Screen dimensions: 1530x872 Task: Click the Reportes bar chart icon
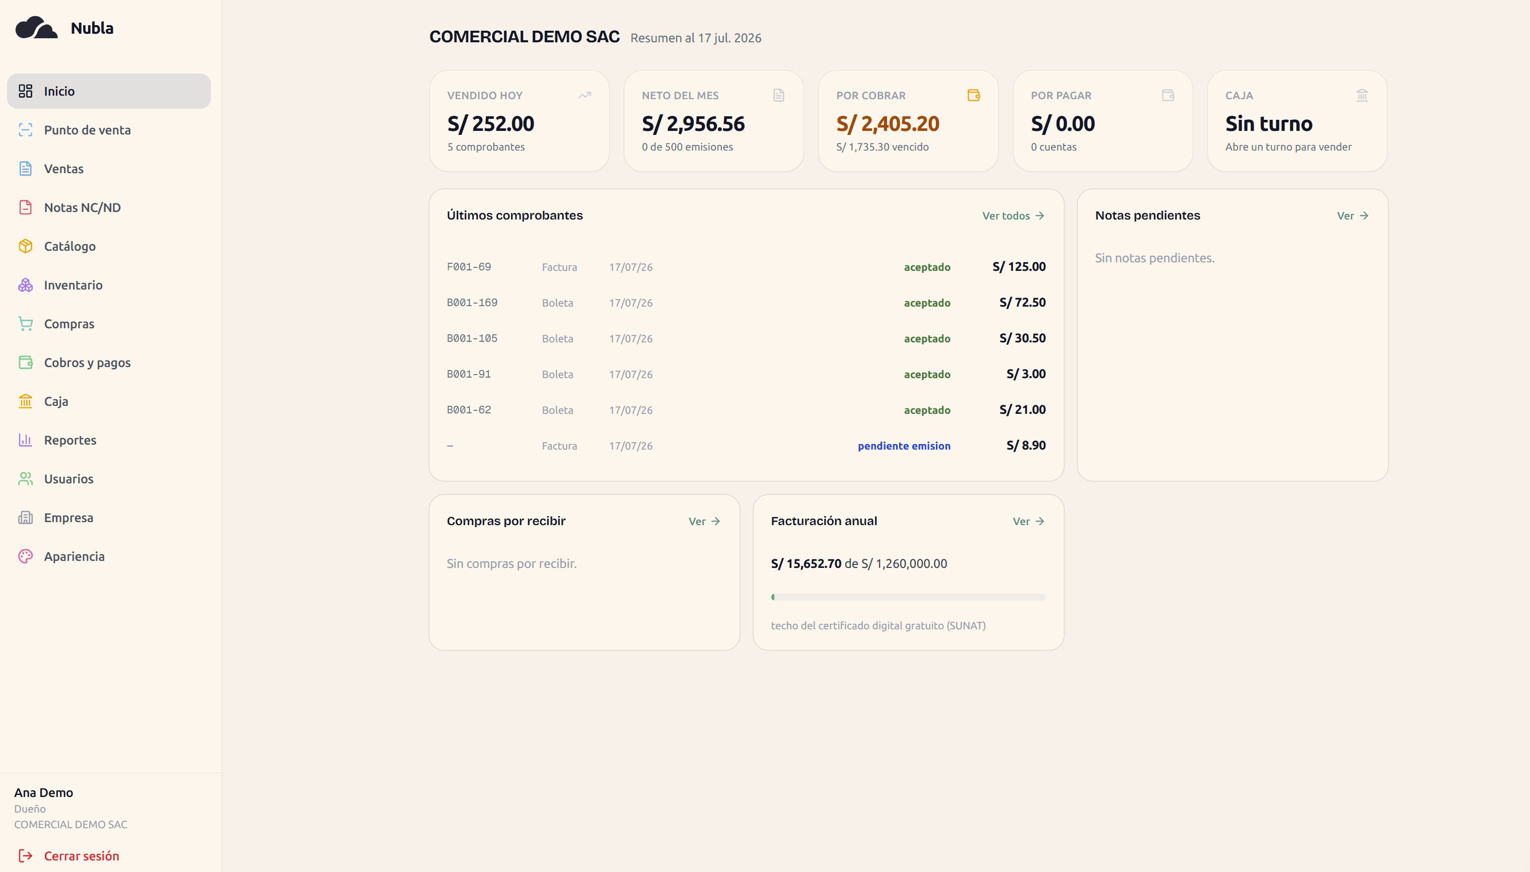coord(25,440)
